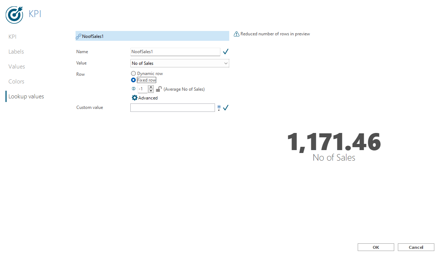Click the No of Sales preview label

[x=334, y=158]
